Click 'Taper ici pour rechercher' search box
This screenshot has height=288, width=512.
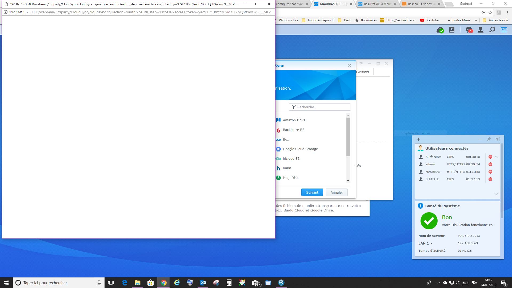(59, 283)
